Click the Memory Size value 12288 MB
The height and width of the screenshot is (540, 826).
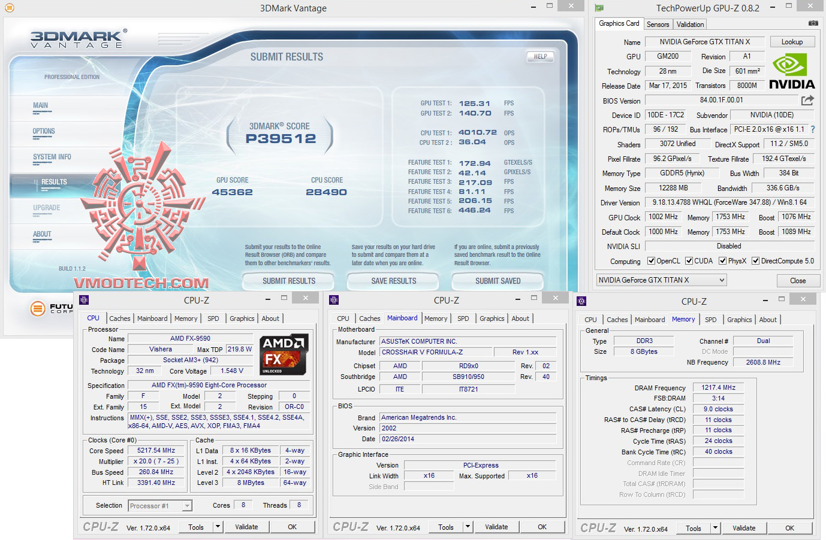coord(673,188)
